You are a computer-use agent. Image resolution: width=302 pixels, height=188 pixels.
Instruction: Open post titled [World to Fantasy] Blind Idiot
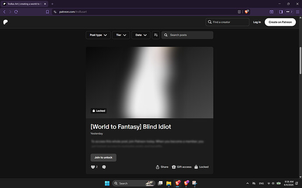(131, 127)
